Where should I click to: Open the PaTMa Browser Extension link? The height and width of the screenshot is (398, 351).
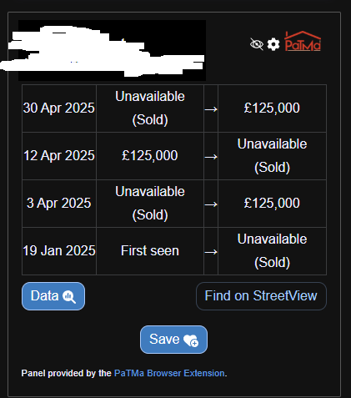click(x=169, y=373)
